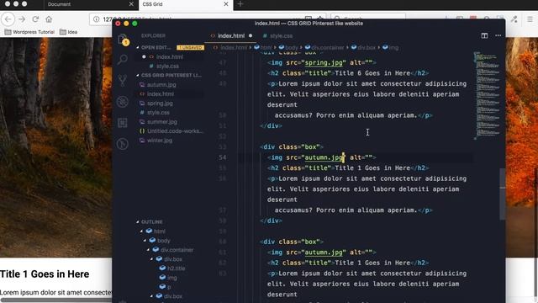Switch to the CSS Grid browser tab
Screen dimensions: 538x303
coord(186,4)
